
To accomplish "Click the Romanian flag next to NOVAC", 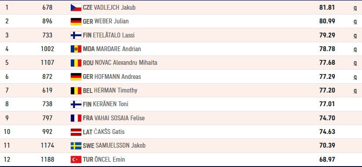I will coord(76,63).
